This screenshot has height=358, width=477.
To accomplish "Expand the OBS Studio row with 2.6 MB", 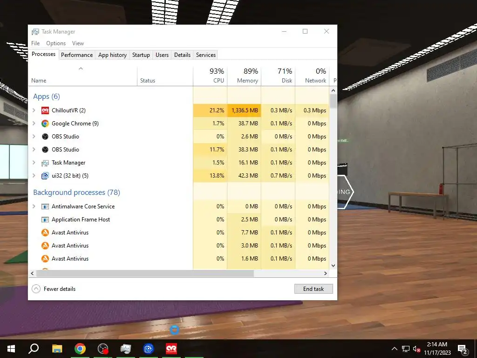I will [34, 137].
